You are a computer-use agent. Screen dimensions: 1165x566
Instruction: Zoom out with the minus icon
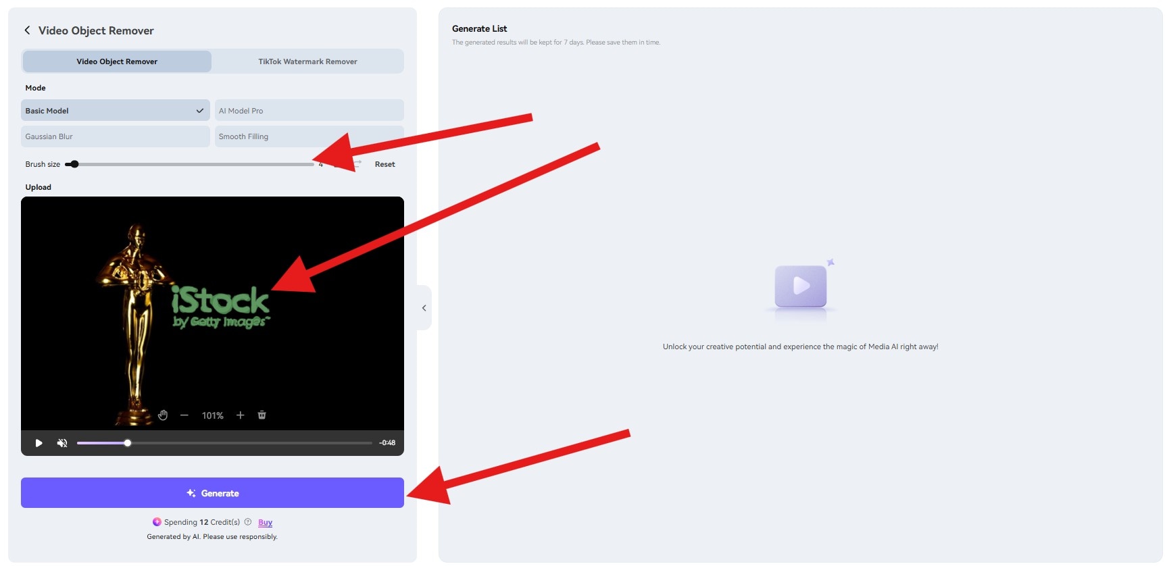(x=184, y=415)
